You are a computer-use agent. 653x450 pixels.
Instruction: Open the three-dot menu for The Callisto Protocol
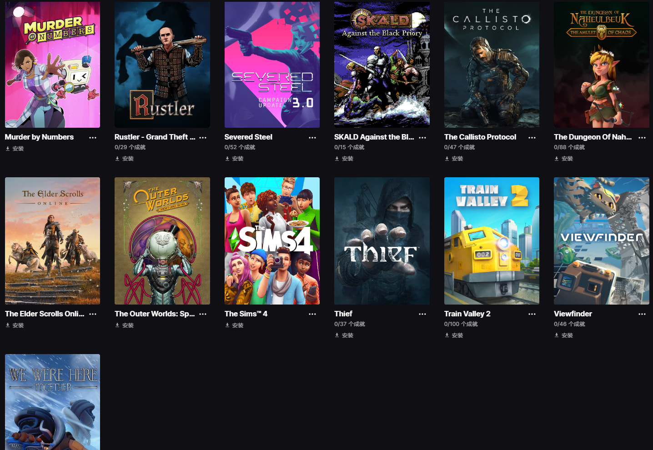click(532, 137)
